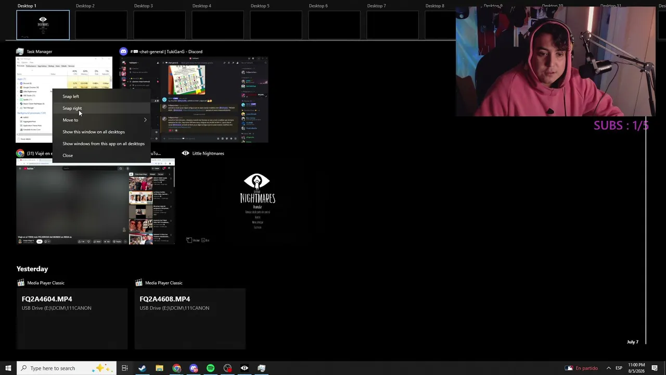The height and width of the screenshot is (375, 666).
Task: Click the chat-general TukiGanG Discord title text
Action: [x=166, y=52]
